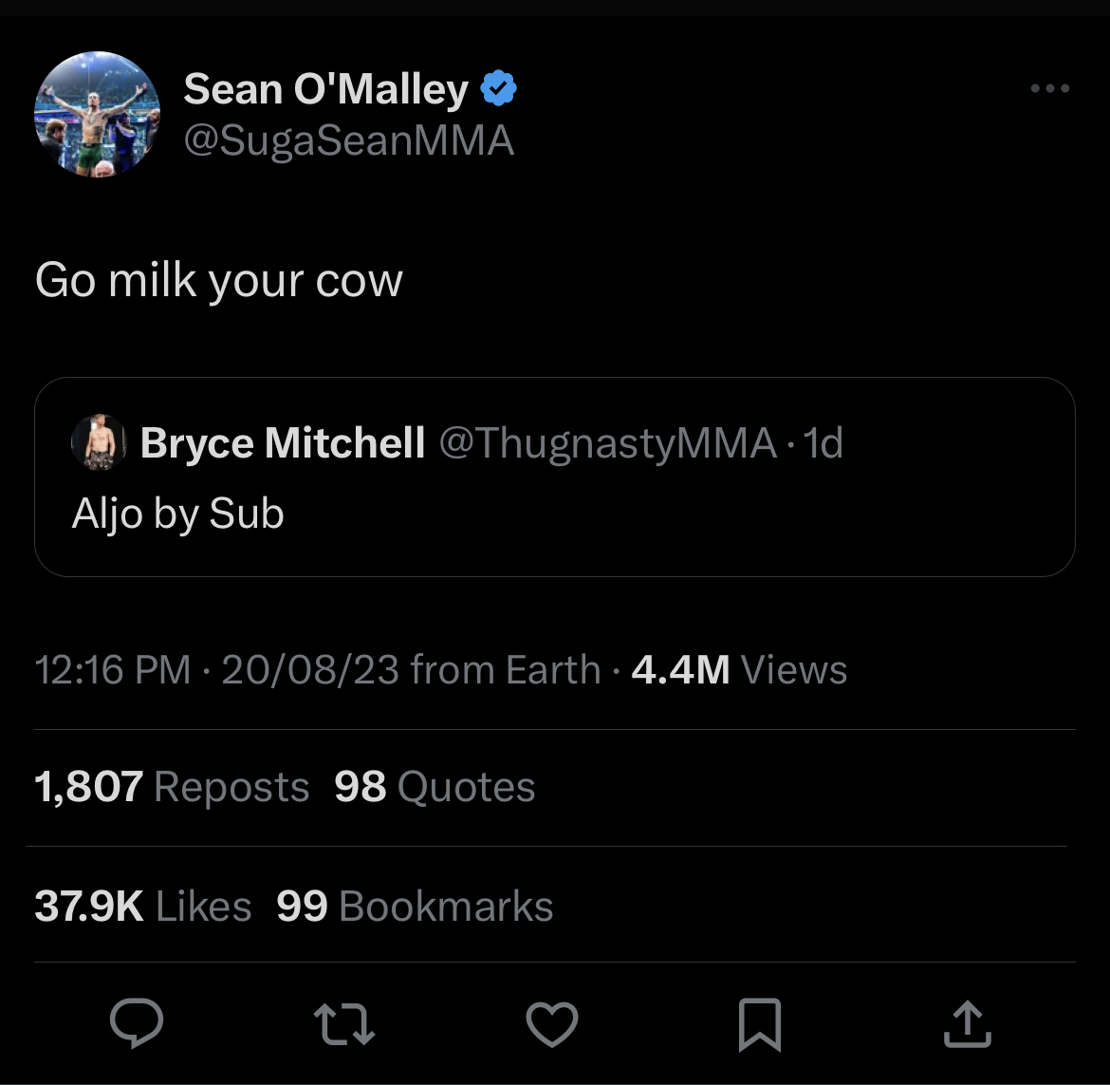This screenshot has width=1110, height=1085.
Task: Bookmark this tweet
Action: pyautogui.click(x=759, y=1024)
